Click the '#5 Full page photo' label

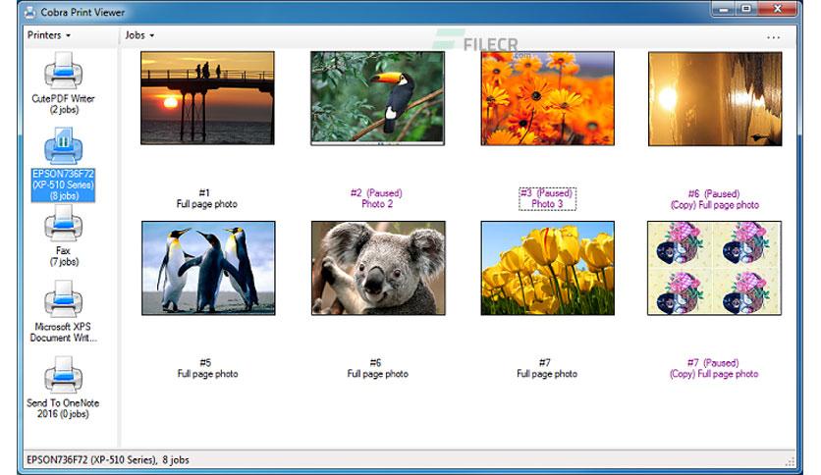point(207,368)
